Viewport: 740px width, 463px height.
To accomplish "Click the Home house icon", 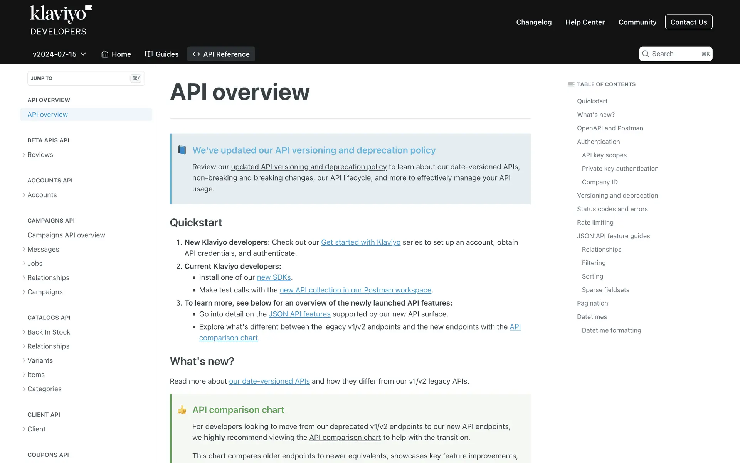I will pos(104,54).
